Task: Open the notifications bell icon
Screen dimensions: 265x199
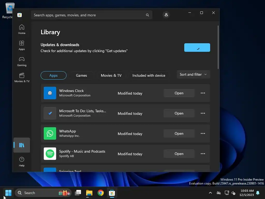Action: pos(258,193)
